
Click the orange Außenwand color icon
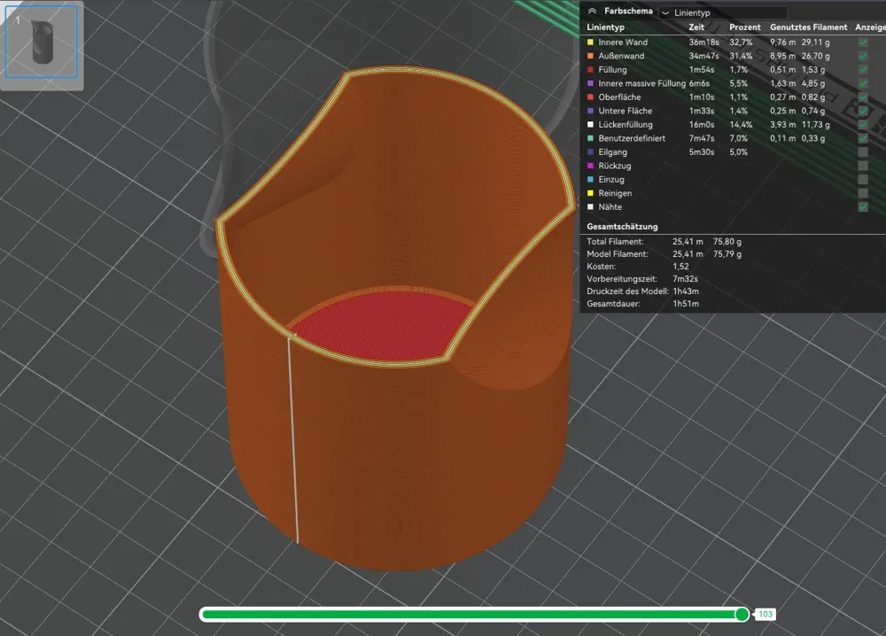tap(591, 57)
